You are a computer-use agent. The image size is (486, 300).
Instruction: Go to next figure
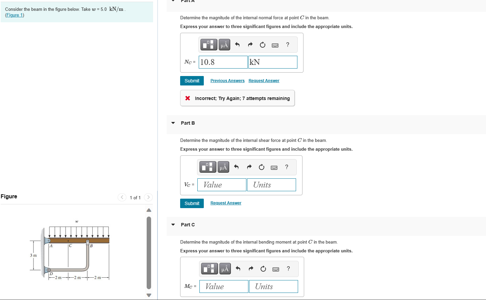point(148,197)
